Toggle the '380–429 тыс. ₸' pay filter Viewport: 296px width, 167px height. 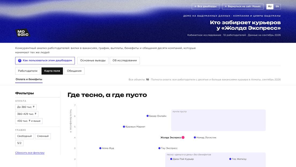pyautogui.click(x=27, y=114)
